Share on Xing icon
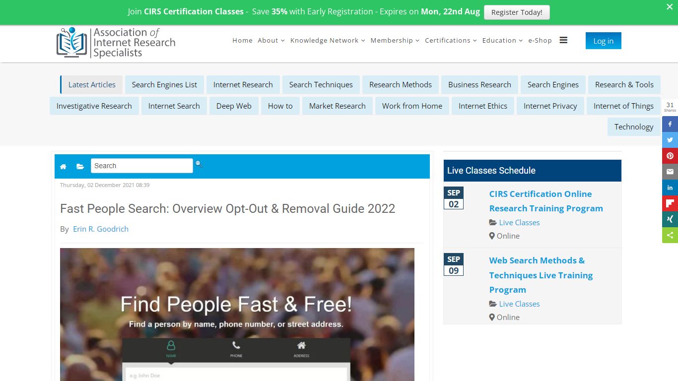 click(670, 219)
